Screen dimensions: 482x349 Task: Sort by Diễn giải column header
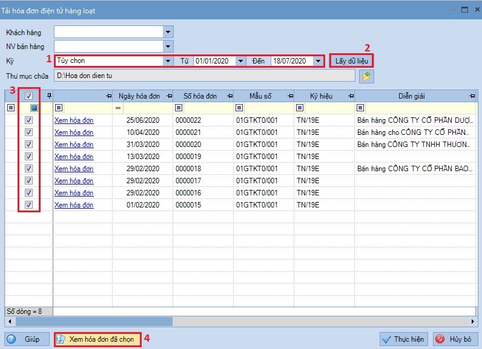[x=412, y=96]
